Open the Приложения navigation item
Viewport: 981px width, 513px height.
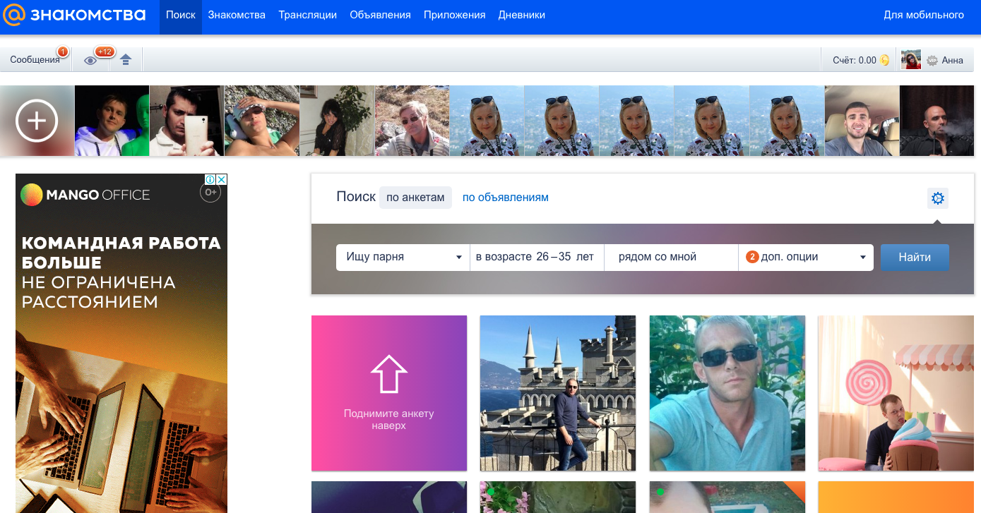coord(455,15)
